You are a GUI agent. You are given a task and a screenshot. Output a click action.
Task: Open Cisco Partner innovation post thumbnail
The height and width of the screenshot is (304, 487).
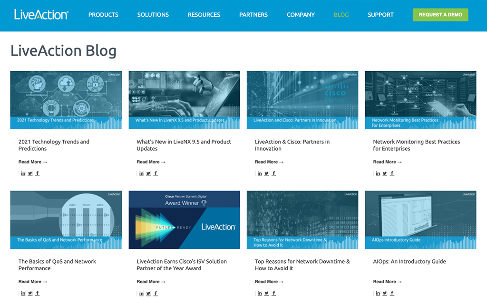[x=302, y=100]
